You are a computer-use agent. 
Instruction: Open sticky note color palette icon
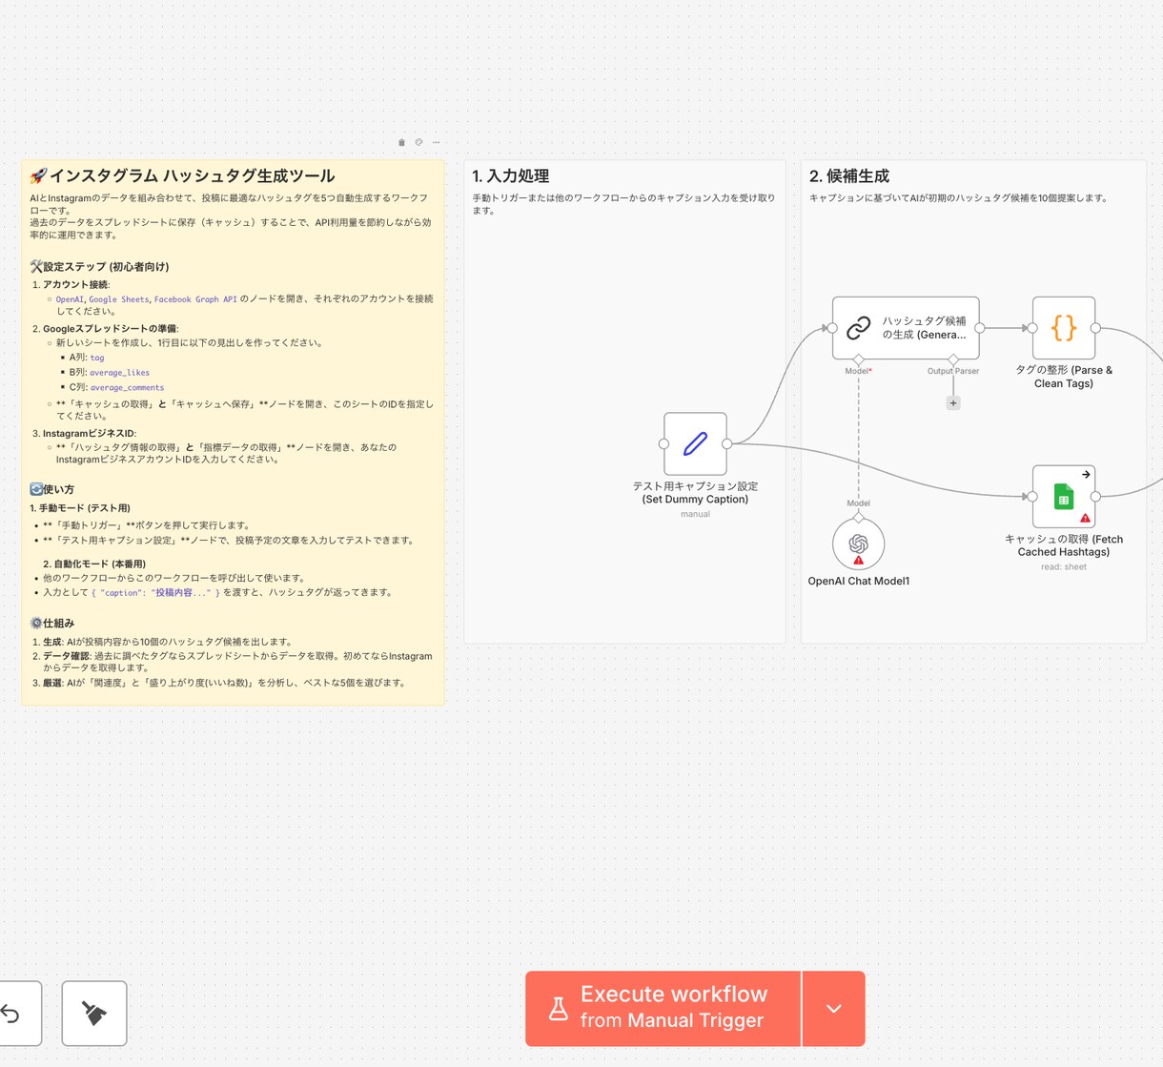click(418, 142)
